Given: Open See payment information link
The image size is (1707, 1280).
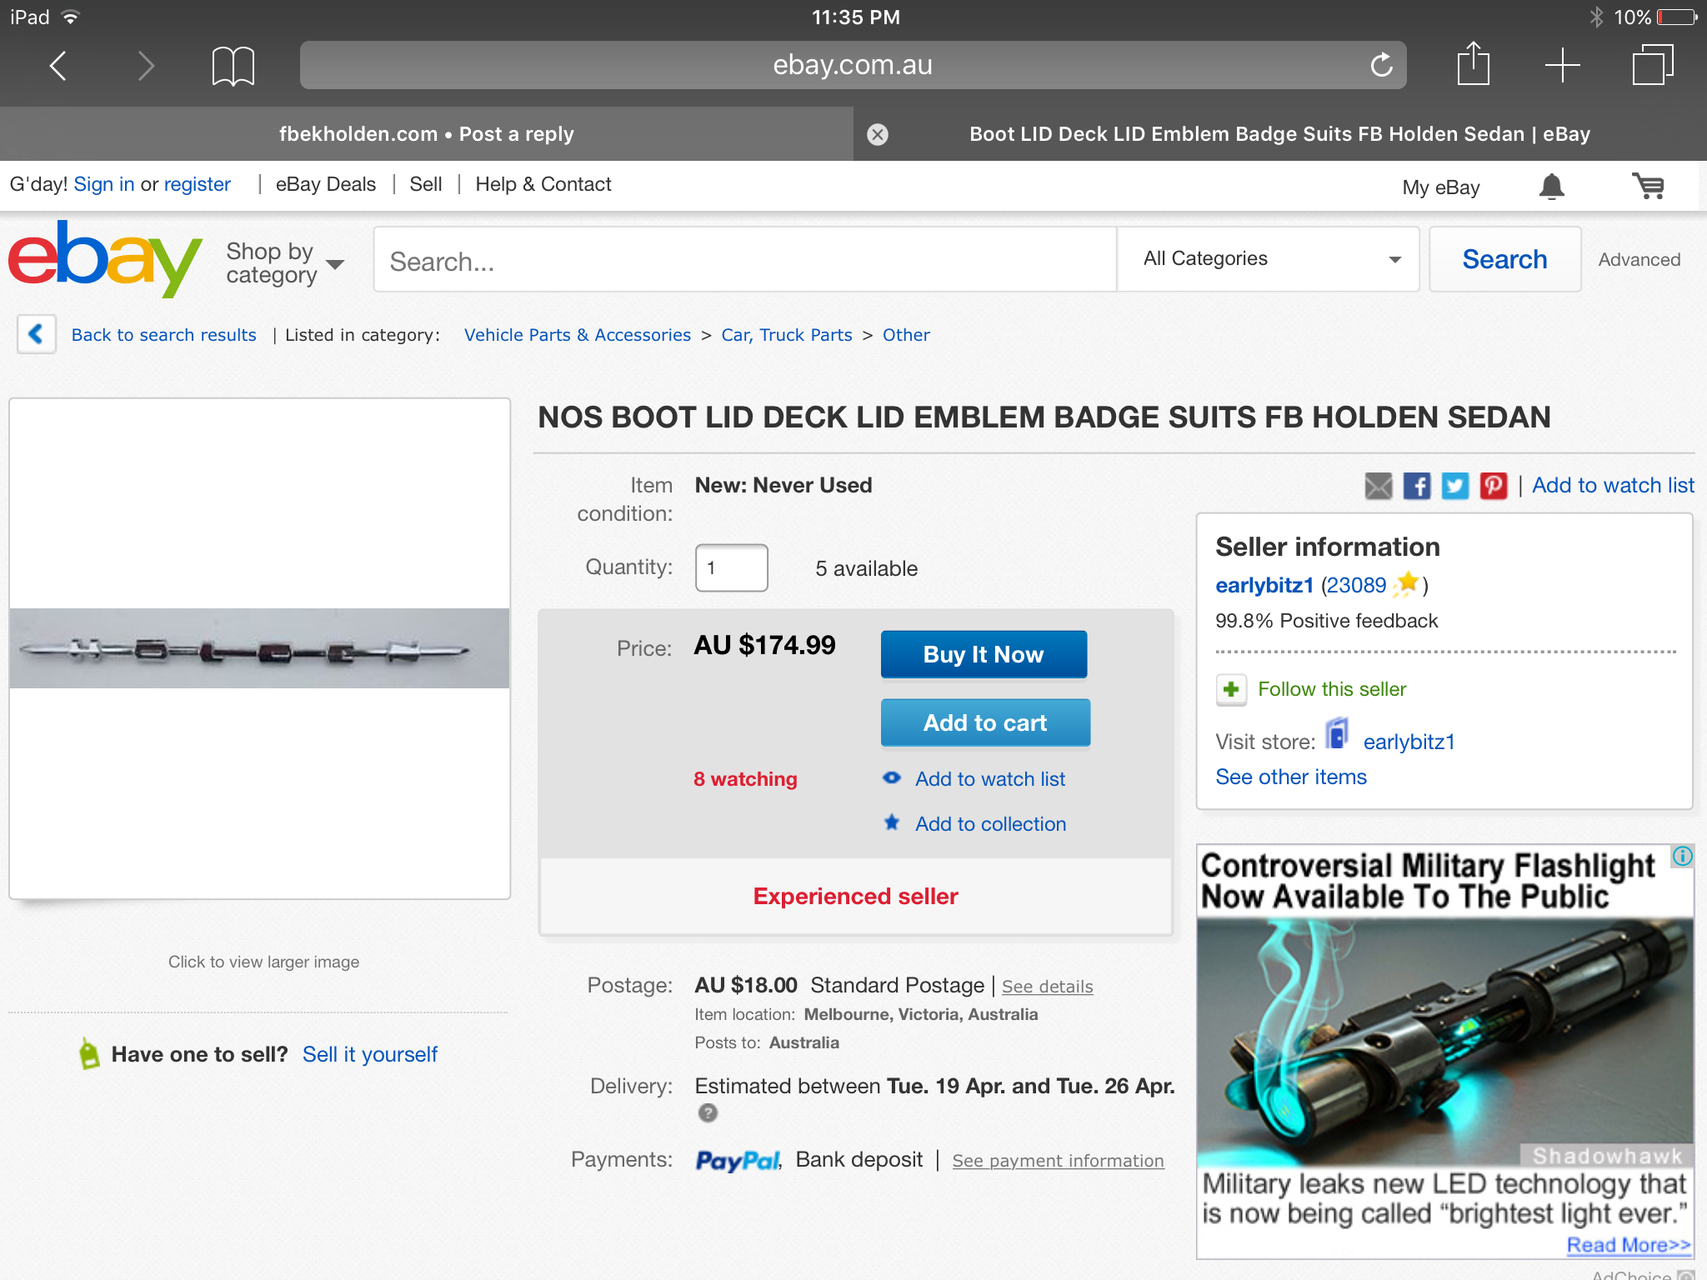Looking at the screenshot, I should point(1058,1161).
